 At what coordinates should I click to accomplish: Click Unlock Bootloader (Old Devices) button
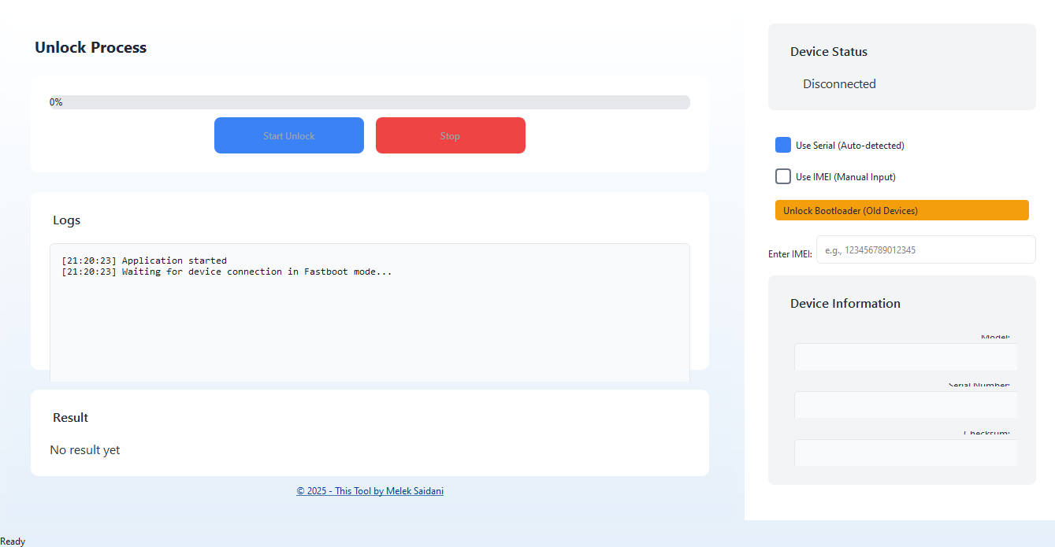[902, 210]
